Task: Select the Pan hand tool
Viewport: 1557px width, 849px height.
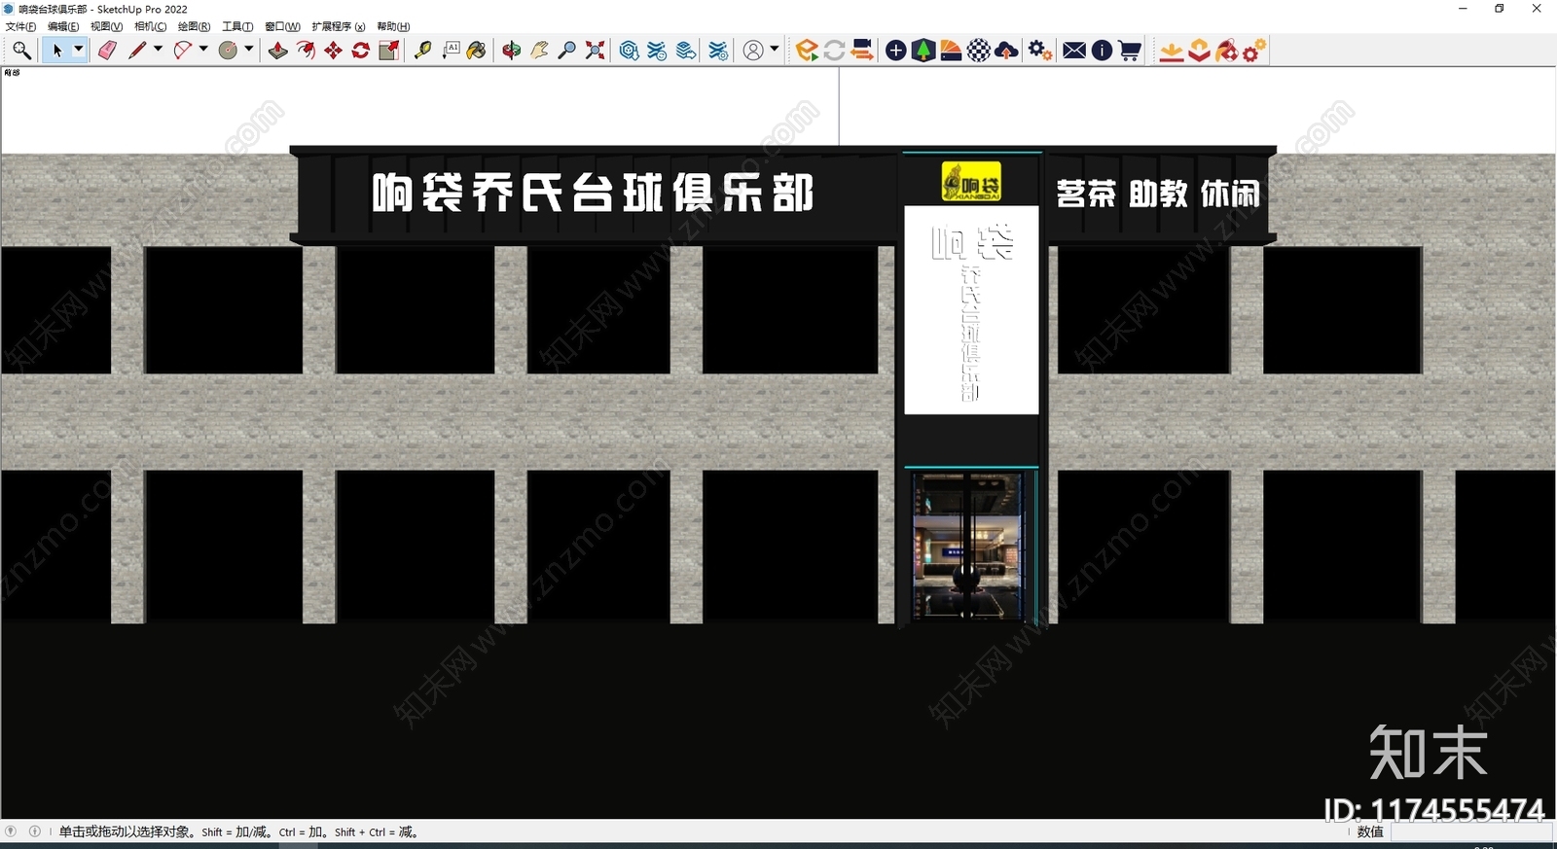Action: click(539, 51)
